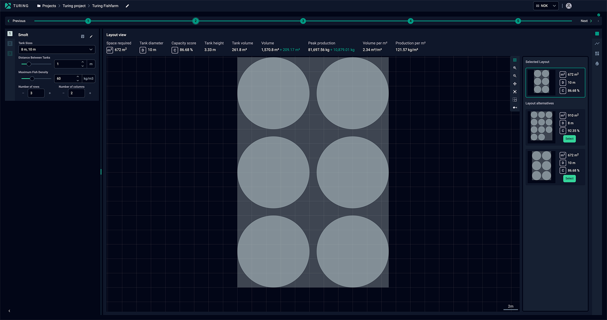Toggle the fish display icon
This screenshot has height=320, width=607.
tap(515, 108)
